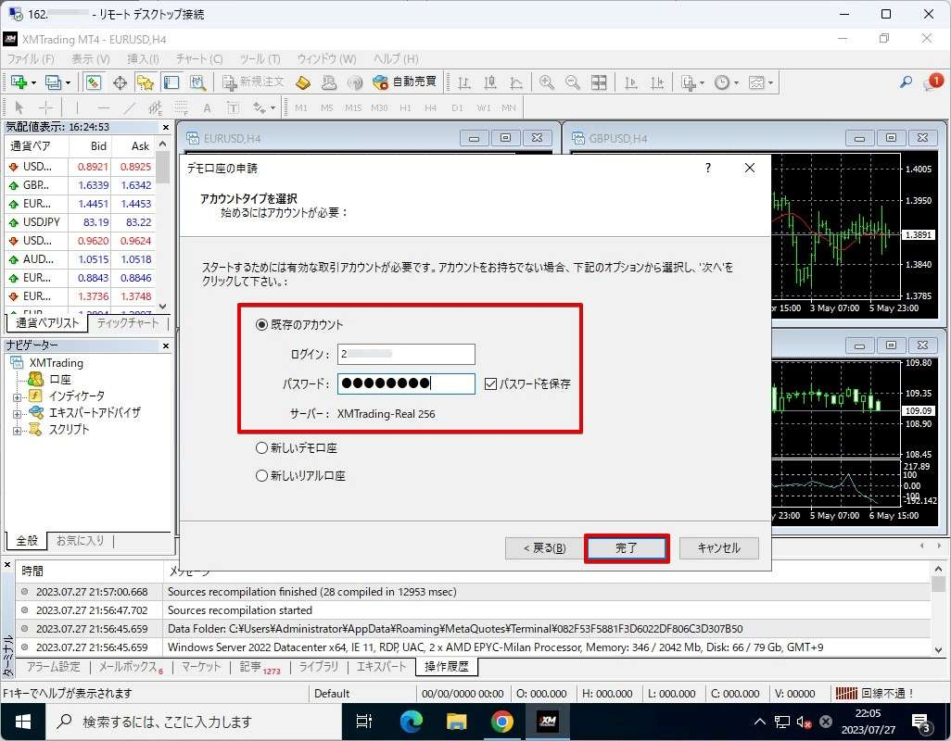Image resolution: width=951 pixels, height=741 pixels.
Task: Select the H4 timeframe button
Action: [431, 107]
